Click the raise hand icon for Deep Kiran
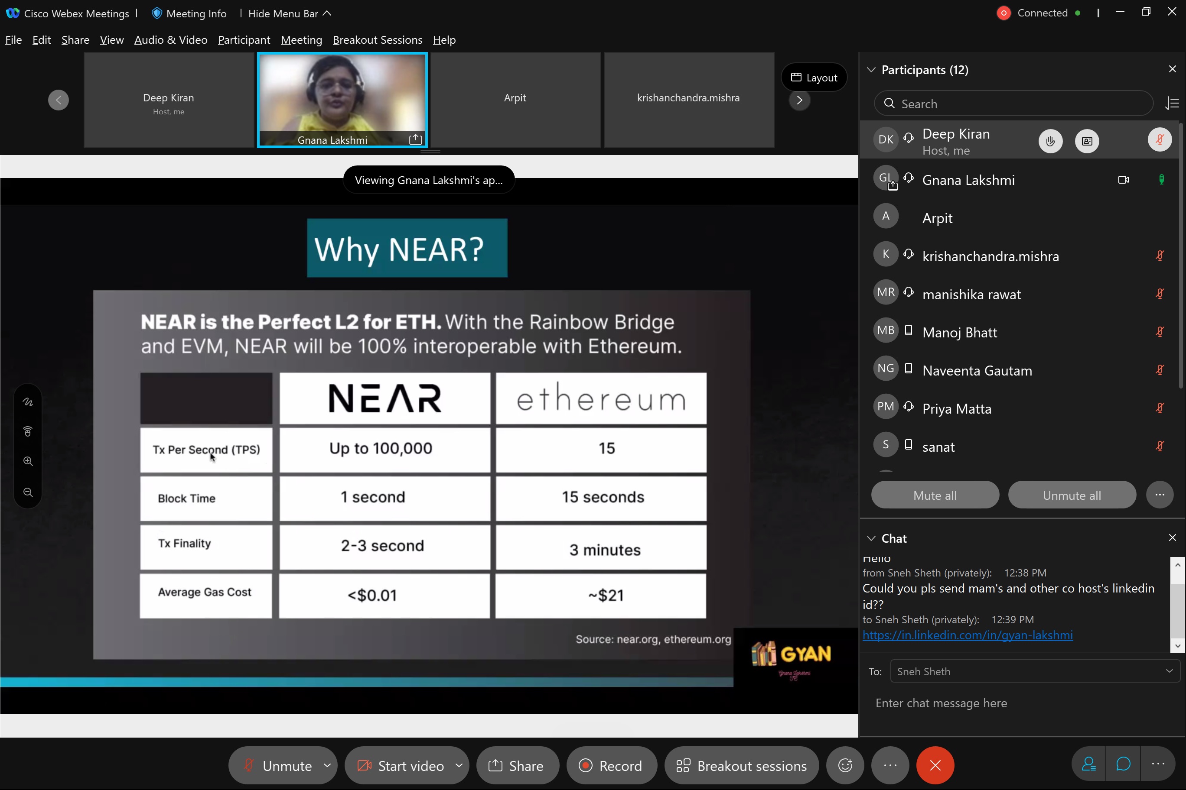This screenshot has height=790, width=1186. click(x=1050, y=141)
